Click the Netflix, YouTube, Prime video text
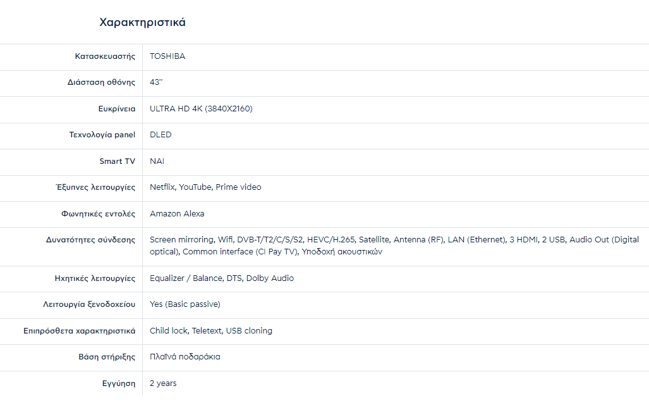The width and height of the screenshot is (649, 405). [205, 187]
